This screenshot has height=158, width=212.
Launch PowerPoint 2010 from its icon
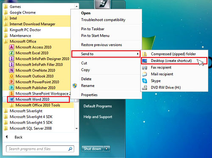11,82
